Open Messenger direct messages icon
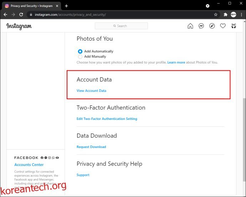Image resolution: width=246 pixels, height=197 pixels. pyautogui.click(x=201, y=26)
